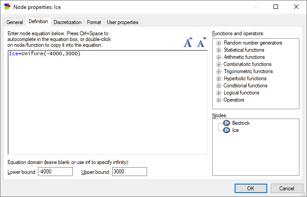This screenshot has width=307, height=197.
Task: Expand Combinatoric functions
Action: tap(219, 64)
